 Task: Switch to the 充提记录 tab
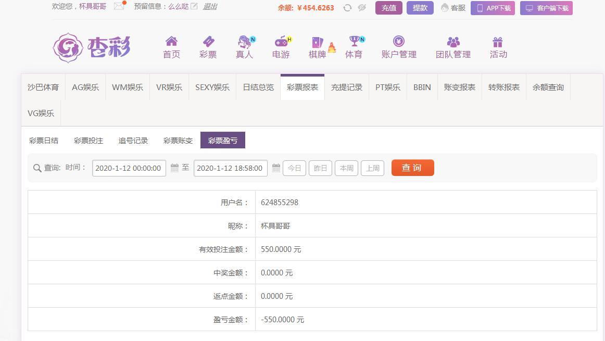(346, 87)
